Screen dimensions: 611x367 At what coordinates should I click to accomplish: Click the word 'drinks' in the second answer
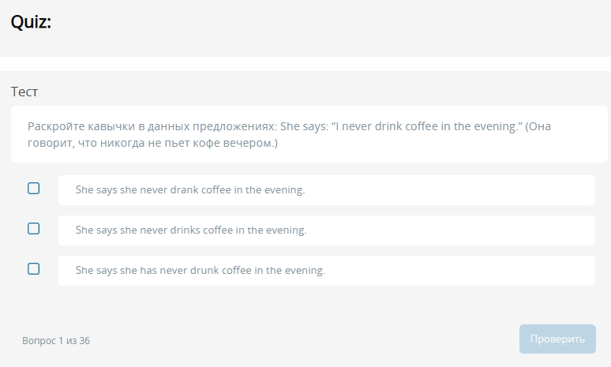186,230
